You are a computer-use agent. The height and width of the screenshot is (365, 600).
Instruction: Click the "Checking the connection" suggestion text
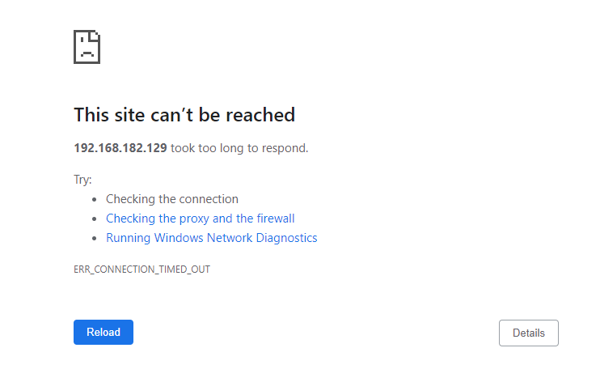point(172,199)
